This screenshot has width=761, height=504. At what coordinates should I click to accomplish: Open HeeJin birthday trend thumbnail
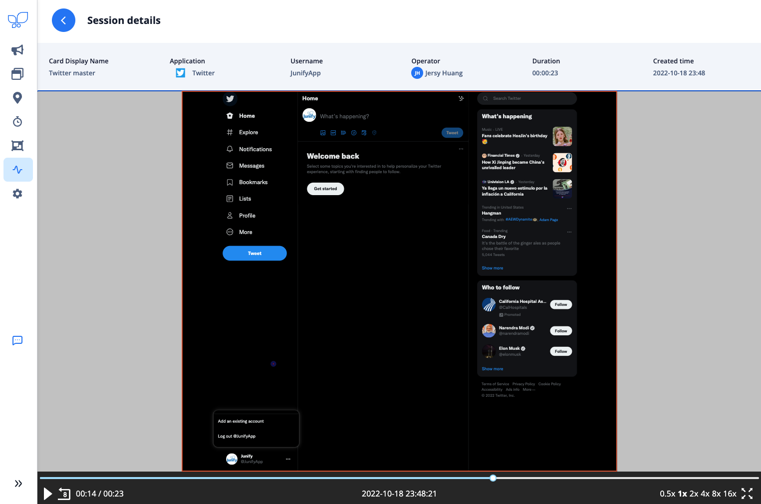562,136
